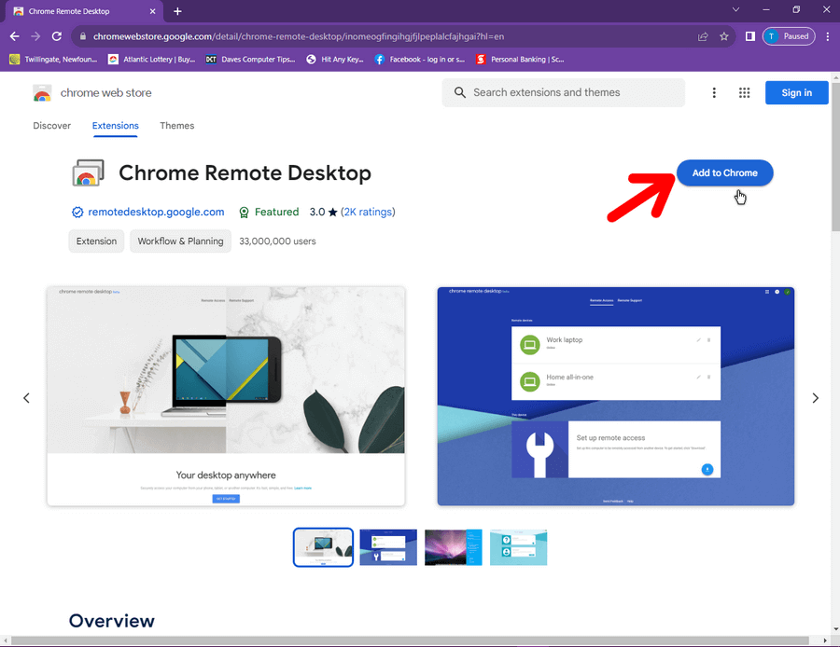Click the Chrome Remote Desktop extension icon
The width and height of the screenshot is (840, 647).
pyautogui.click(x=88, y=172)
